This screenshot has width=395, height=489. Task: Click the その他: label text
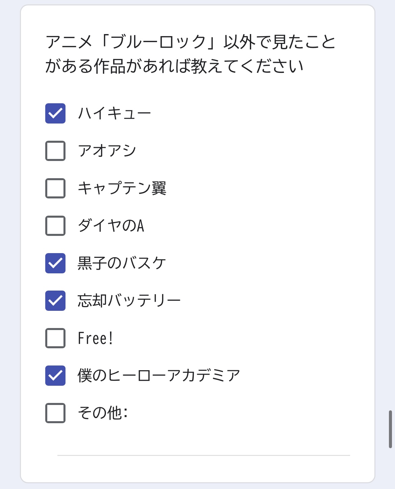tap(103, 413)
